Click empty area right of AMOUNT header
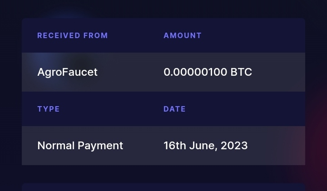The height and width of the screenshot is (191, 327). (x=253, y=36)
